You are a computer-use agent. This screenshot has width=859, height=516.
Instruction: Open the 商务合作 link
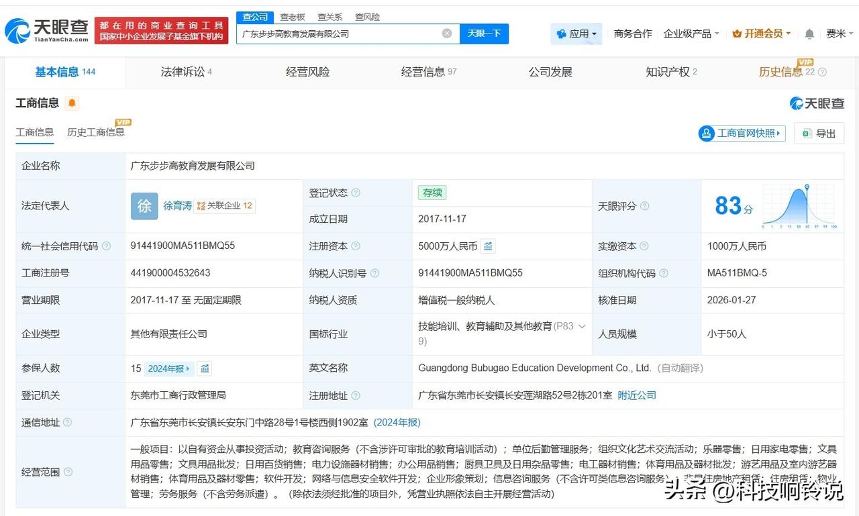coord(633,34)
